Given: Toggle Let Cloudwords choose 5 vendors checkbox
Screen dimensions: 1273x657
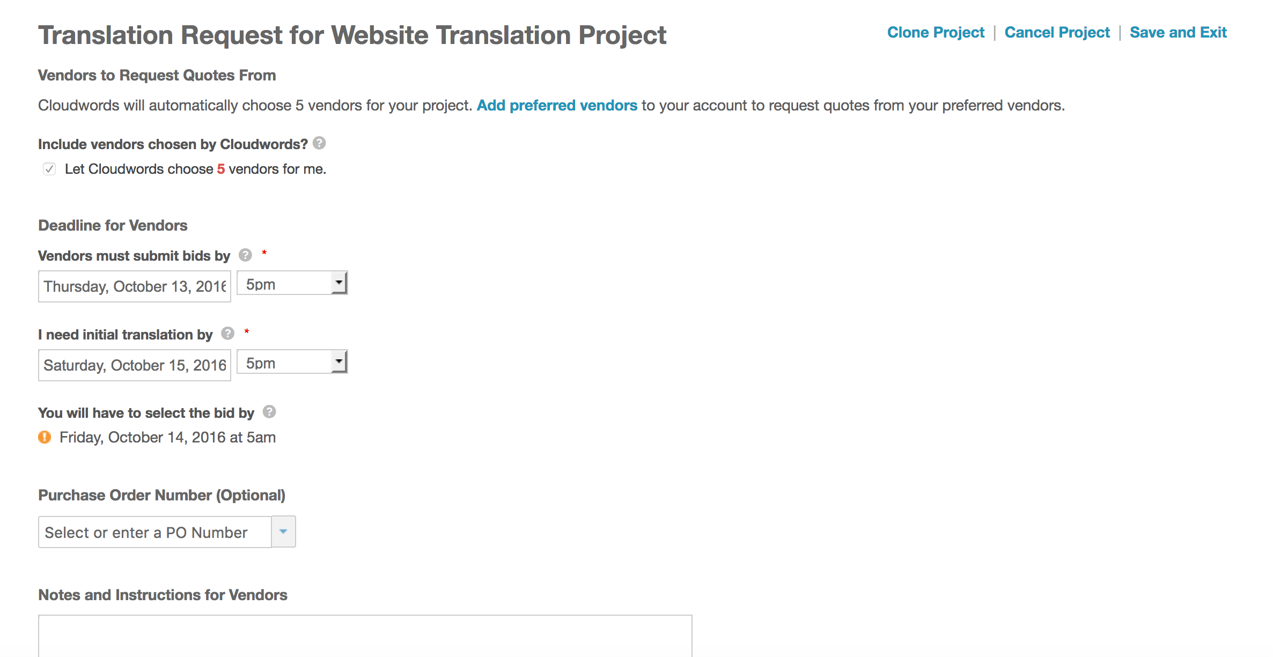Looking at the screenshot, I should pos(49,169).
